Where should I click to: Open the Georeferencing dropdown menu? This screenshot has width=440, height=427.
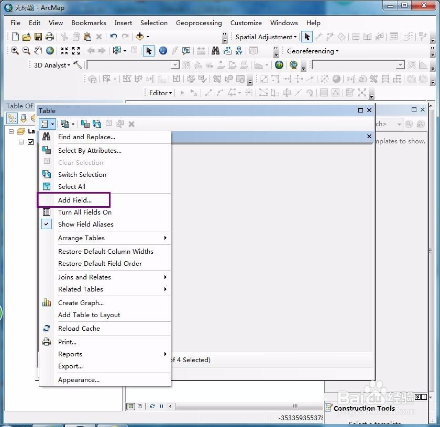pyautogui.click(x=313, y=51)
